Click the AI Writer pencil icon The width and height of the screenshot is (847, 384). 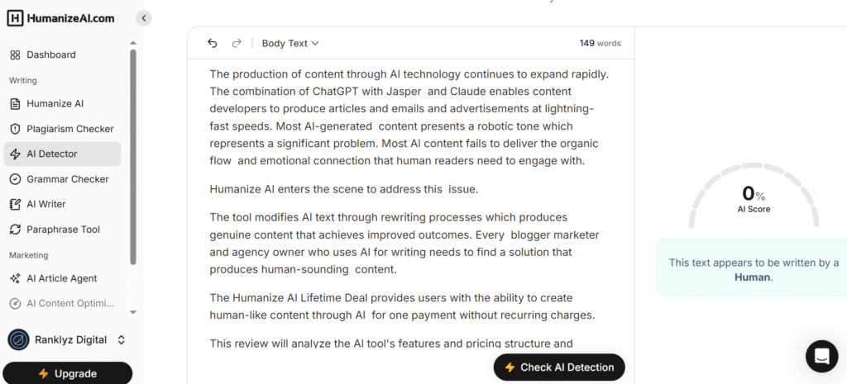[15, 204]
